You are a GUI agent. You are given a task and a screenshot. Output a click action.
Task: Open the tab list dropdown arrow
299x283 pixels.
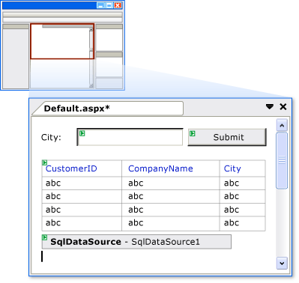(x=270, y=107)
